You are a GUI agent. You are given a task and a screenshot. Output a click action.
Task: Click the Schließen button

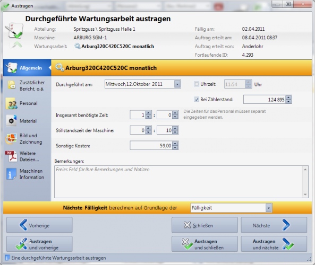pyautogui.click(x=205, y=225)
